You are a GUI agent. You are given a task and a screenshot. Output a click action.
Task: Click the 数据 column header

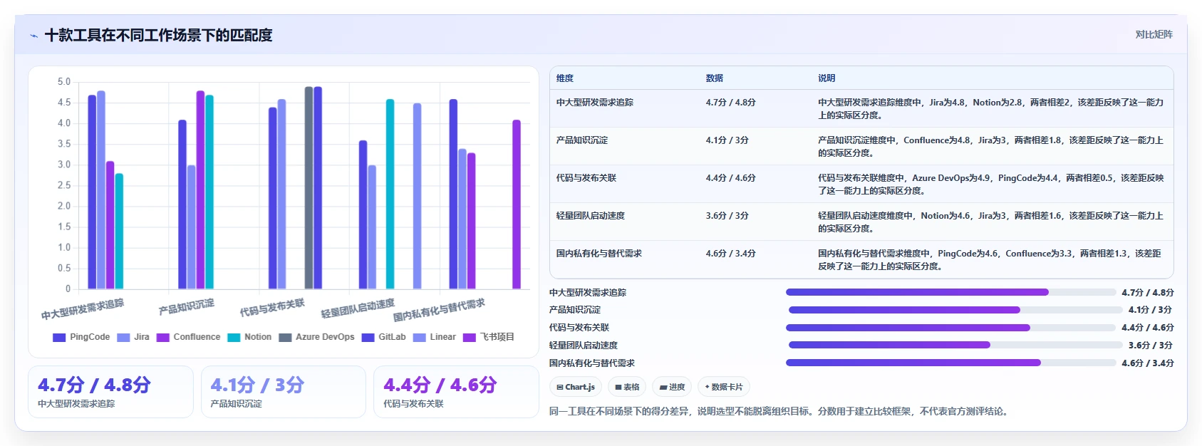[x=715, y=78]
